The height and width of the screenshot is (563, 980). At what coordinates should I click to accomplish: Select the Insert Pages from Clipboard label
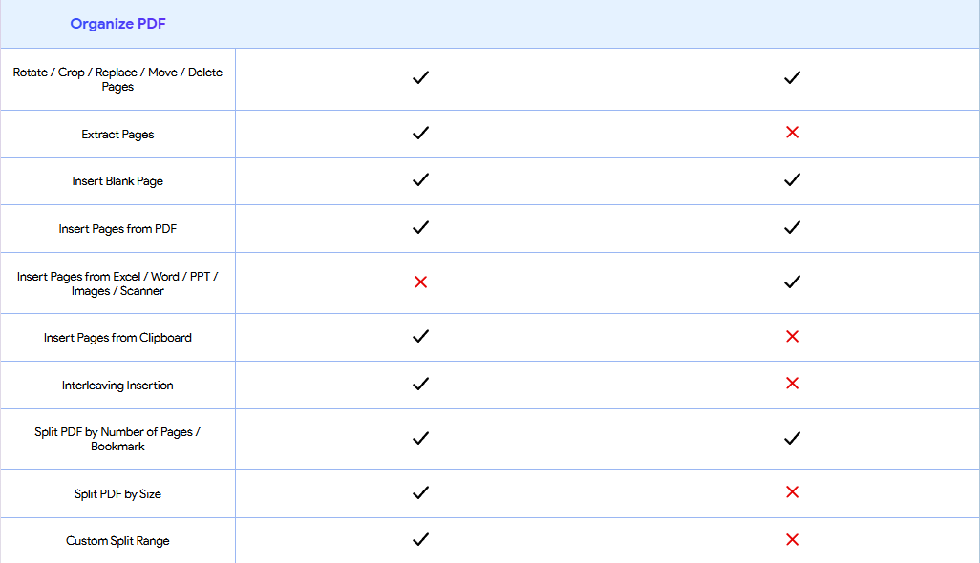117,338
